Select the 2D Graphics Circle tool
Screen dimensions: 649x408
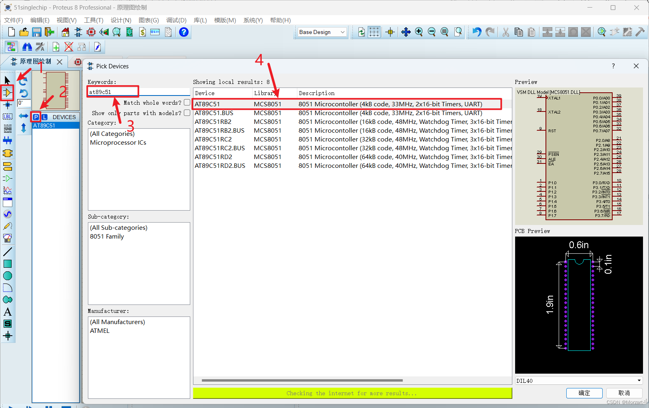[x=7, y=276]
